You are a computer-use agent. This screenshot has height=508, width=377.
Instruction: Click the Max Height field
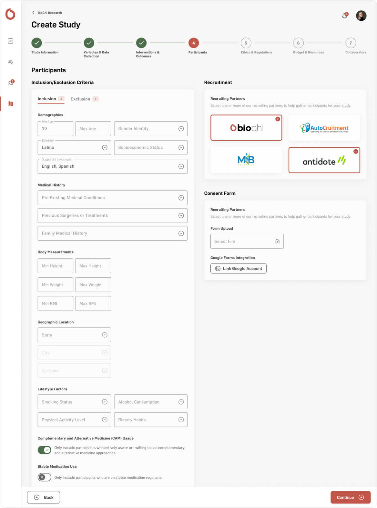point(93,266)
